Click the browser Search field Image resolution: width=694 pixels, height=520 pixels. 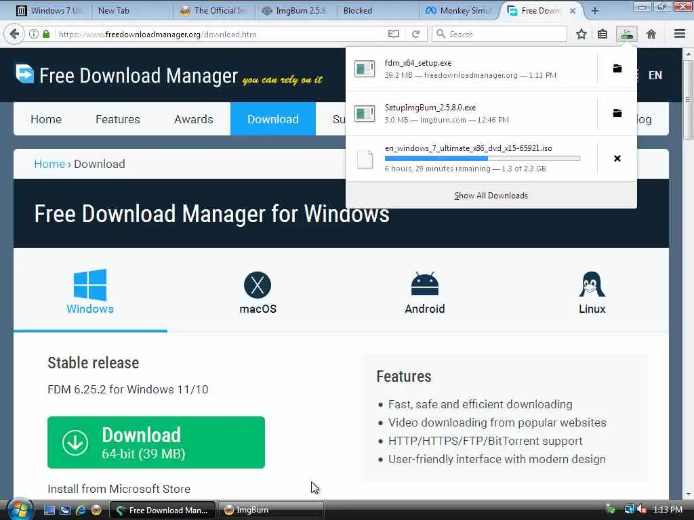(499, 34)
